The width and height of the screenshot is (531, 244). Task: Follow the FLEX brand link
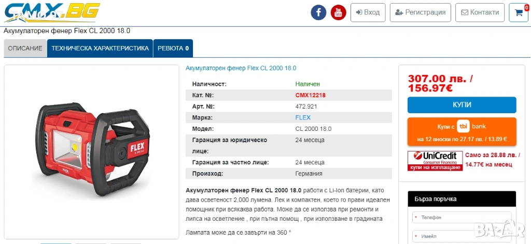click(303, 118)
